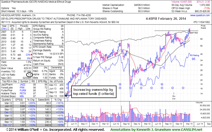
Task: Click the 'Group RS Rating' row label
Action: [42, 29]
